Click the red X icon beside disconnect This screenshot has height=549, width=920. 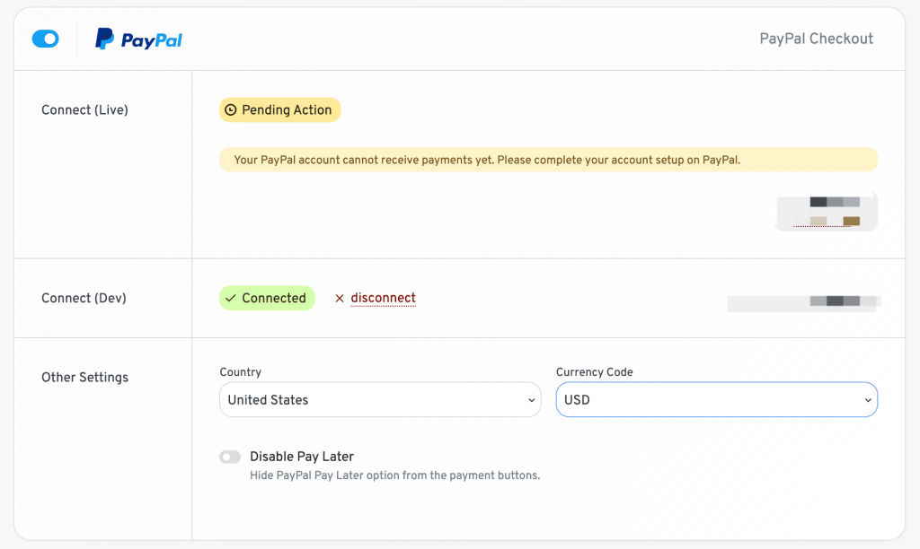[339, 298]
